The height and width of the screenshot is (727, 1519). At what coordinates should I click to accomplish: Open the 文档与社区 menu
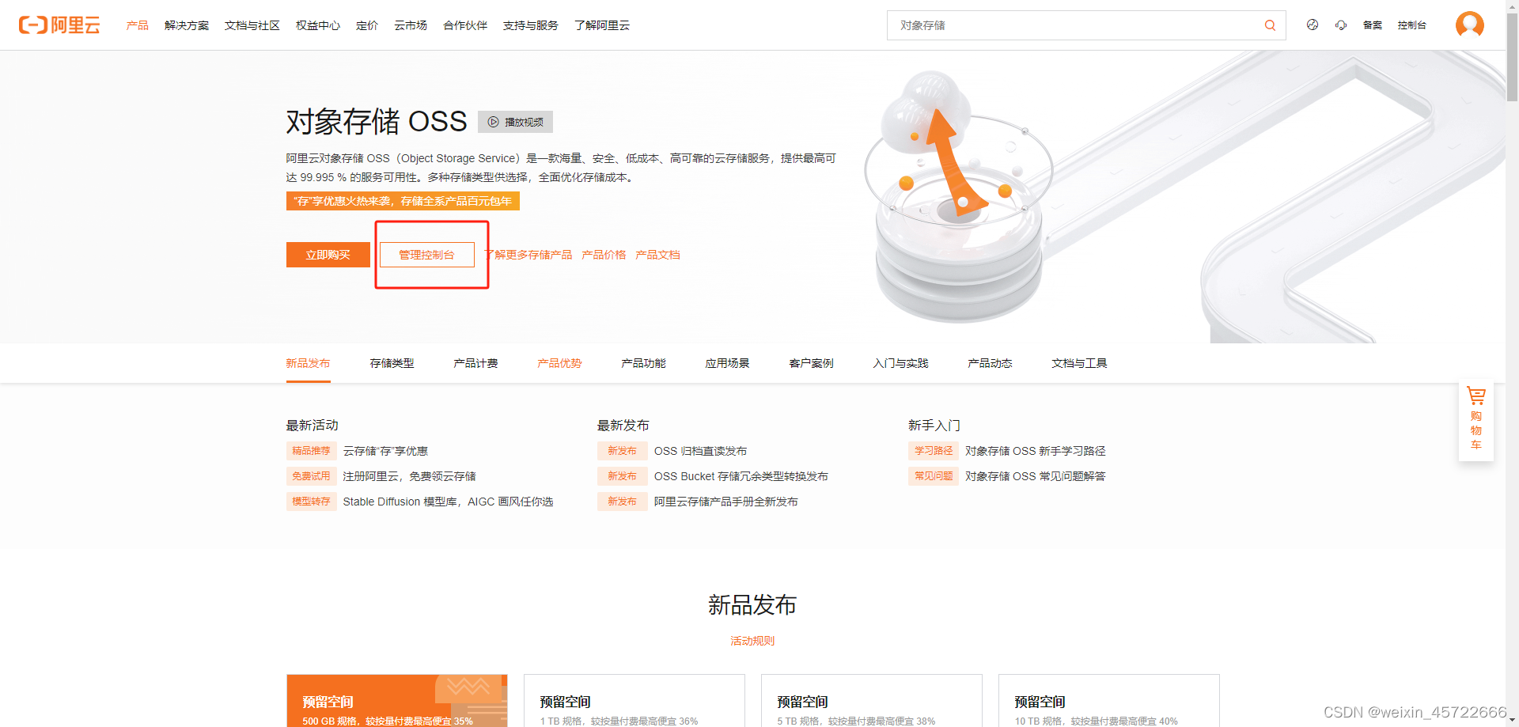pos(252,25)
